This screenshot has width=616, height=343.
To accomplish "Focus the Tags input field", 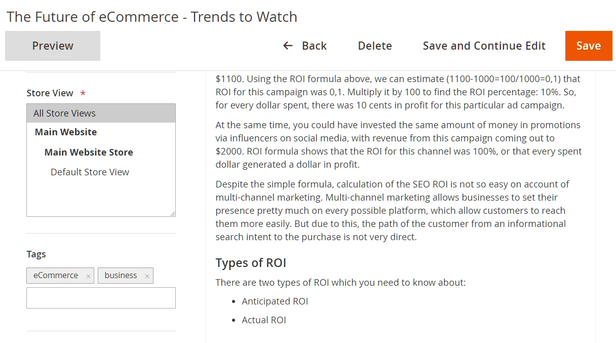I will pos(101,298).
